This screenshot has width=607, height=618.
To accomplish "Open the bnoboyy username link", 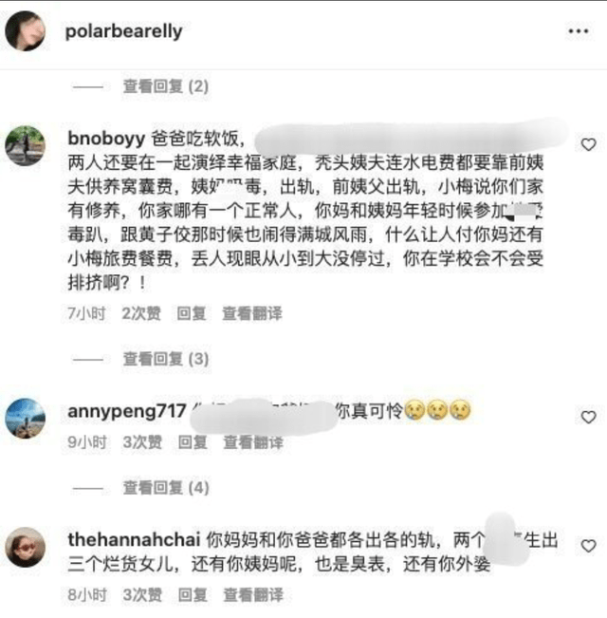I will click(106, 139).
